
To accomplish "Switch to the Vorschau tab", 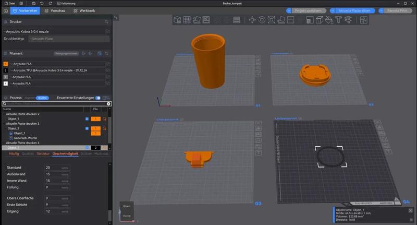I will [x=54, y=10].
